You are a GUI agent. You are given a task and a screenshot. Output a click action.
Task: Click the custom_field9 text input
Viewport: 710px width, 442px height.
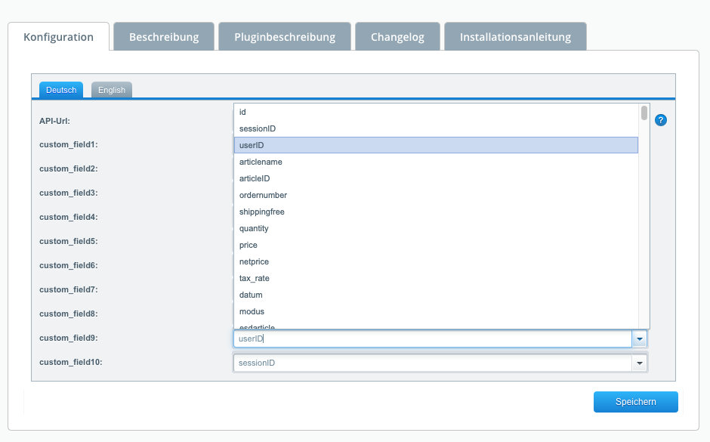(x=432, y=339)
